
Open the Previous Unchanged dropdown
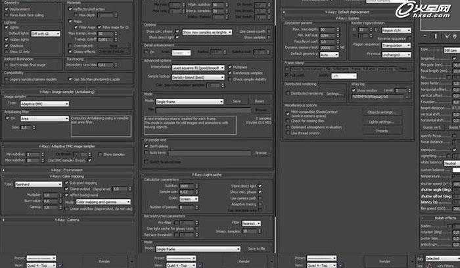tap(396, 55)
